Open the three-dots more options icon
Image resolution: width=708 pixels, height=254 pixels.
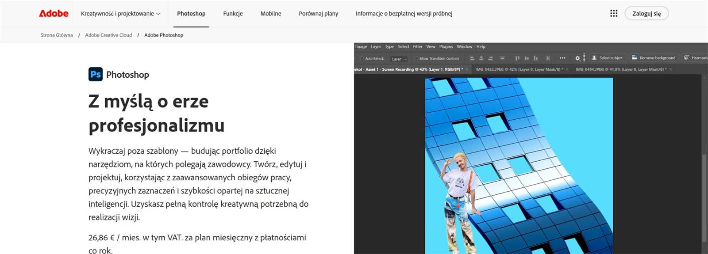click(x=562, y=58)
